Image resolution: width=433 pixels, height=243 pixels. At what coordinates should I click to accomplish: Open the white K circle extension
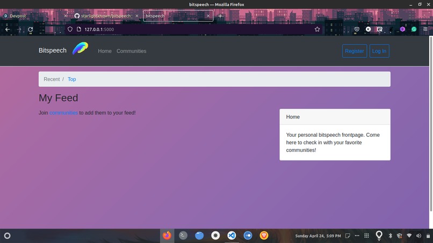click(x=368, y=29)
